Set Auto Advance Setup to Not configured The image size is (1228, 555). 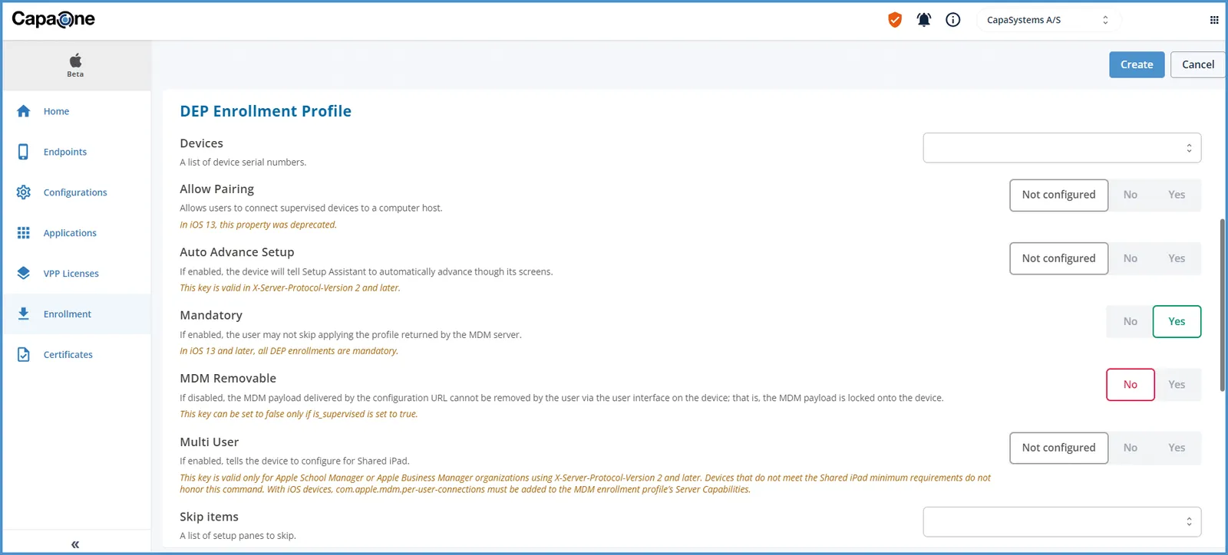[x=1058, y=258]
